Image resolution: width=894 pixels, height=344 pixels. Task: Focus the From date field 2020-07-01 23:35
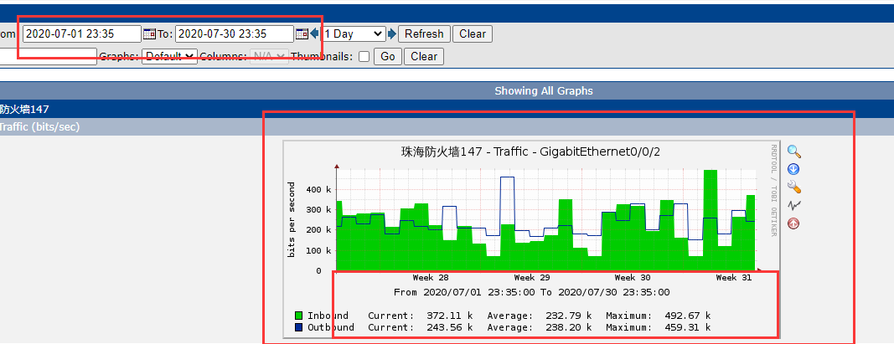81,34
